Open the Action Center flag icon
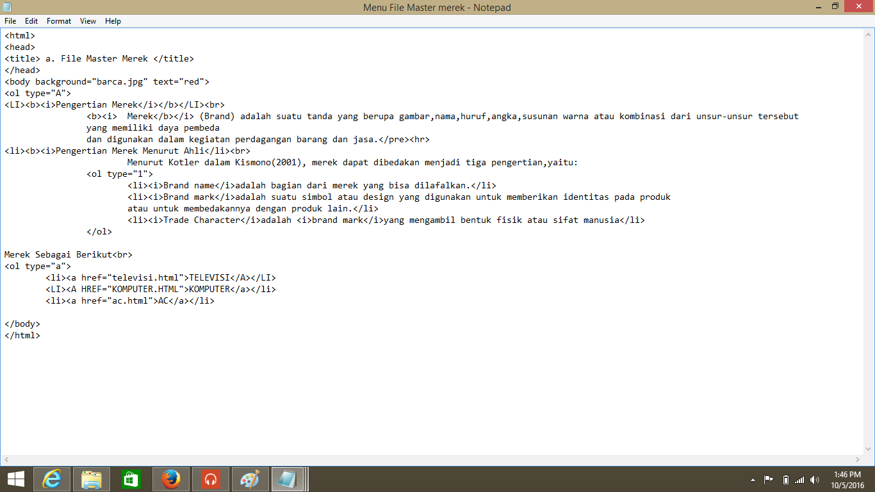The image size is (875, 492). point(769,479)
